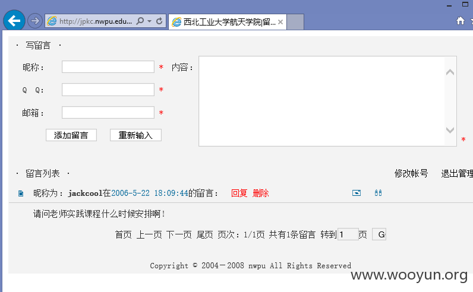Click the timestamp 2006-5-22 18:09:44
This screenshot has height=292, width=473.
pos(150,193)
